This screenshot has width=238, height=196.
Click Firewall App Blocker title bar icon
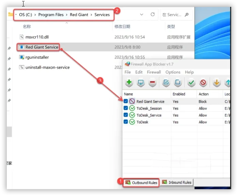coord(127,64)
